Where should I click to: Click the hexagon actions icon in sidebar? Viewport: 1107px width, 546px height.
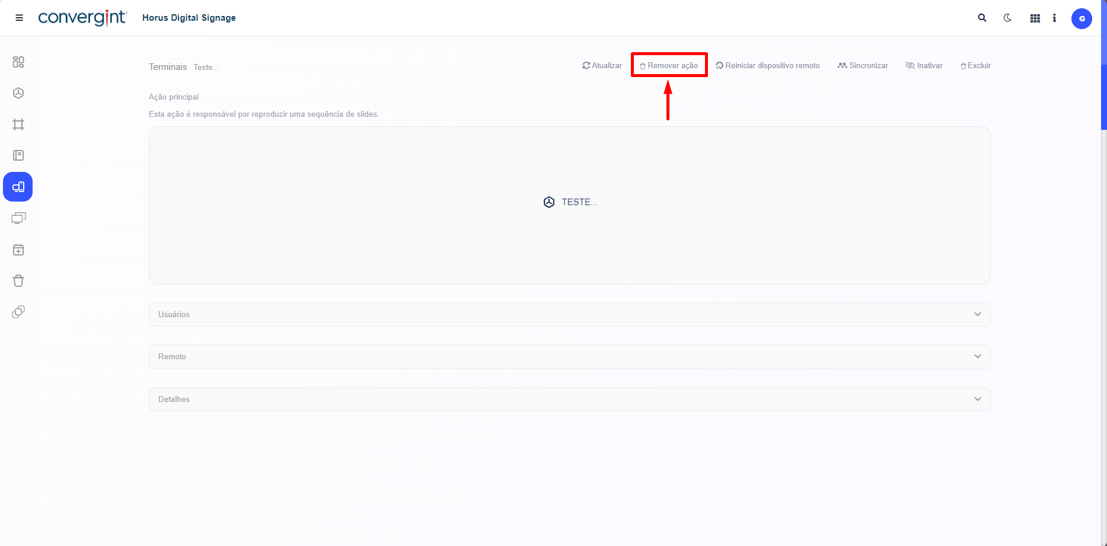coord(18,93)
